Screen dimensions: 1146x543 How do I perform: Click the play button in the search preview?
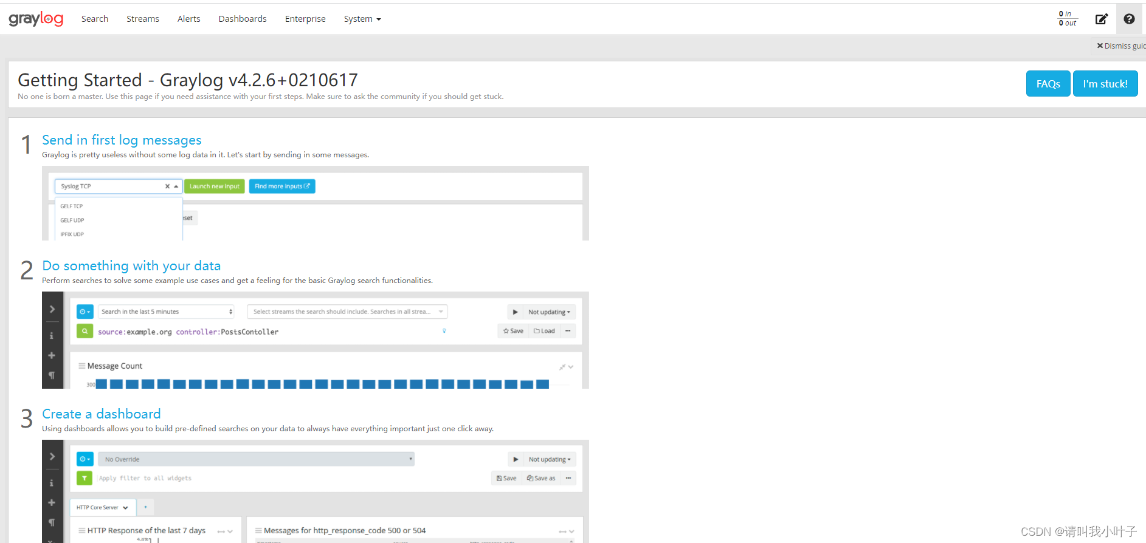[515, 312]
